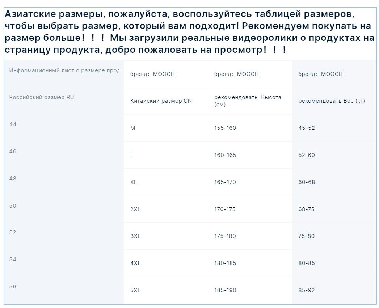Screen dimensions: 379x308
Task: Select the 85-92 weight cell
Action: (307, 290)
